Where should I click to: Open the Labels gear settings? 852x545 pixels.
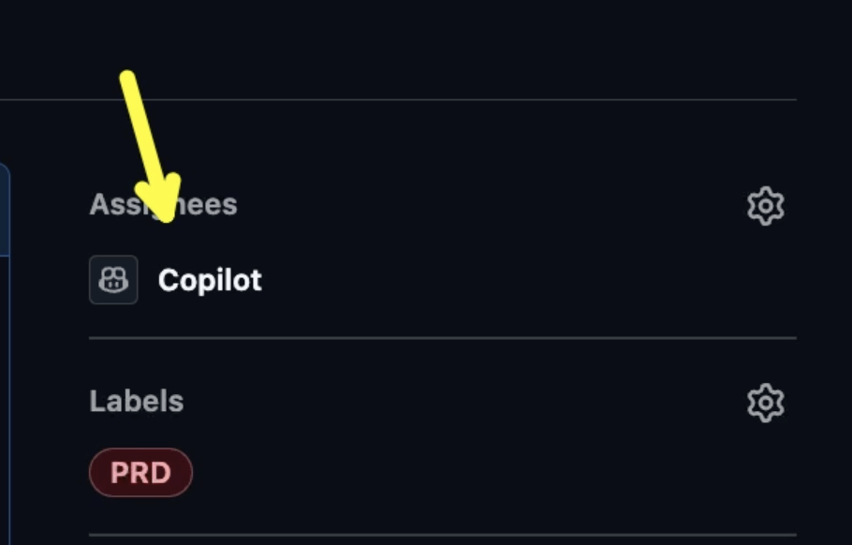pos(766,403)
